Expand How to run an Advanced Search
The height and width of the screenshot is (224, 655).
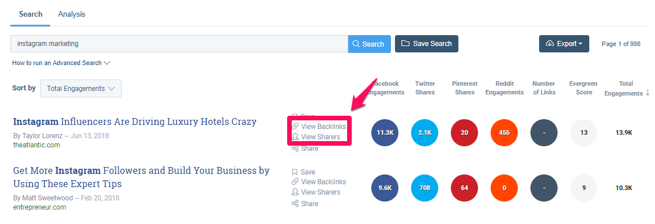pos(61,63)
